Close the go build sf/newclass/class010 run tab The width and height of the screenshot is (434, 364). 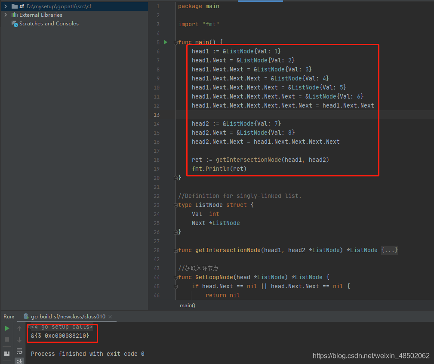(x=110, y=317)
